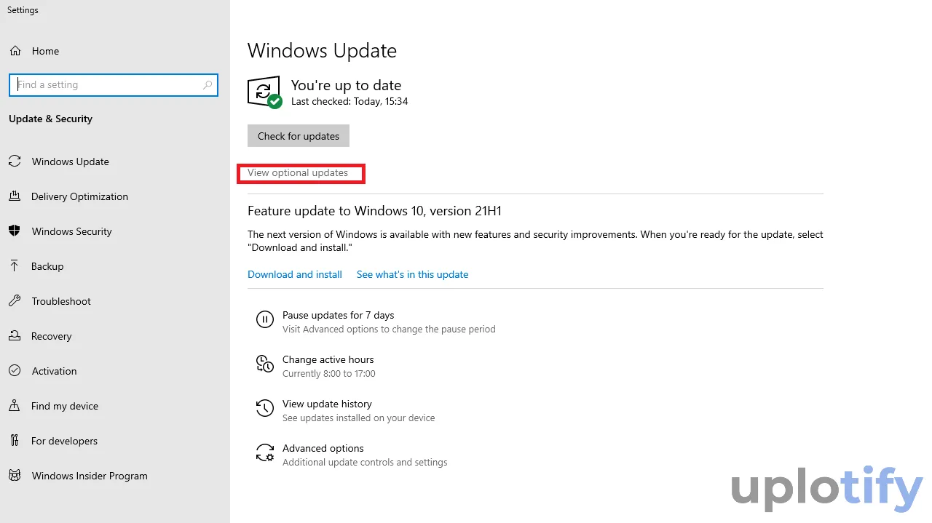Open Windows Insider Program settings
The width and height of the screenshot is (932, 523).
(90, 476)
